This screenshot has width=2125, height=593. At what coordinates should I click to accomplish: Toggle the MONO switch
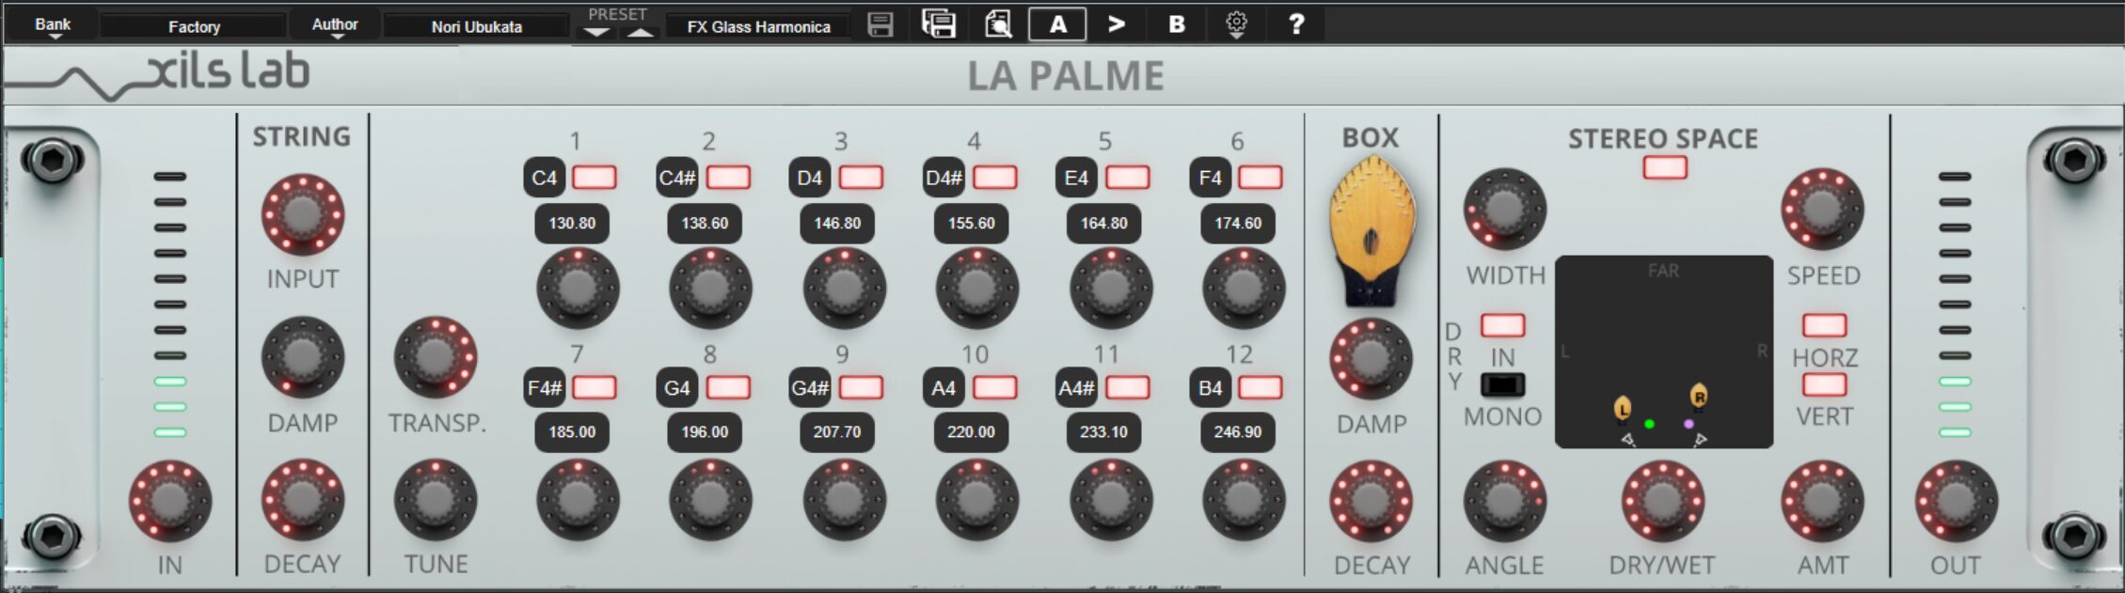coord(1502,384)
